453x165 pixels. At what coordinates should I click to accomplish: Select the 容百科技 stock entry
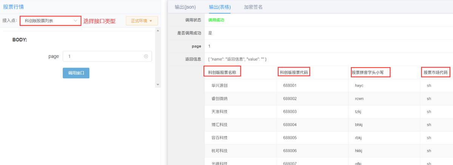(219, 138)
